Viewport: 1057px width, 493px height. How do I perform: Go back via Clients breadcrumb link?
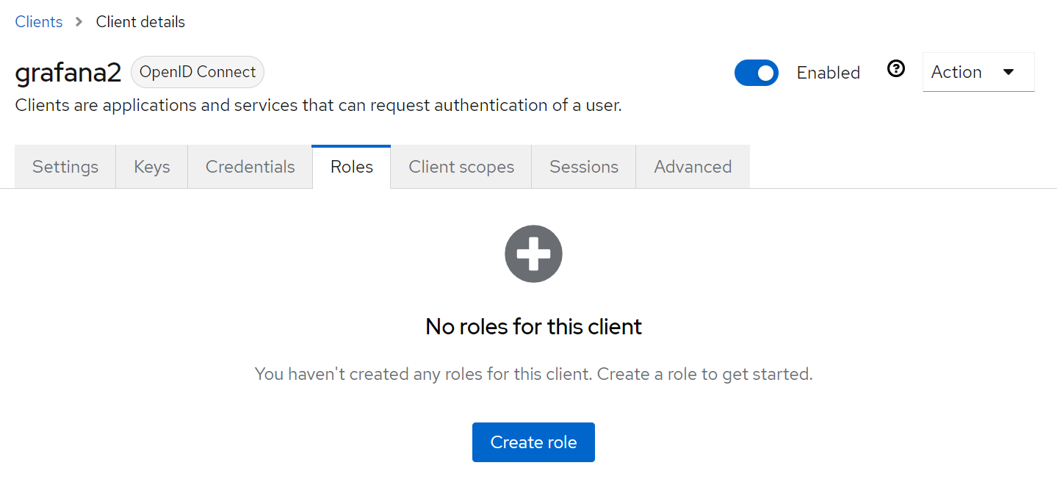39,22
